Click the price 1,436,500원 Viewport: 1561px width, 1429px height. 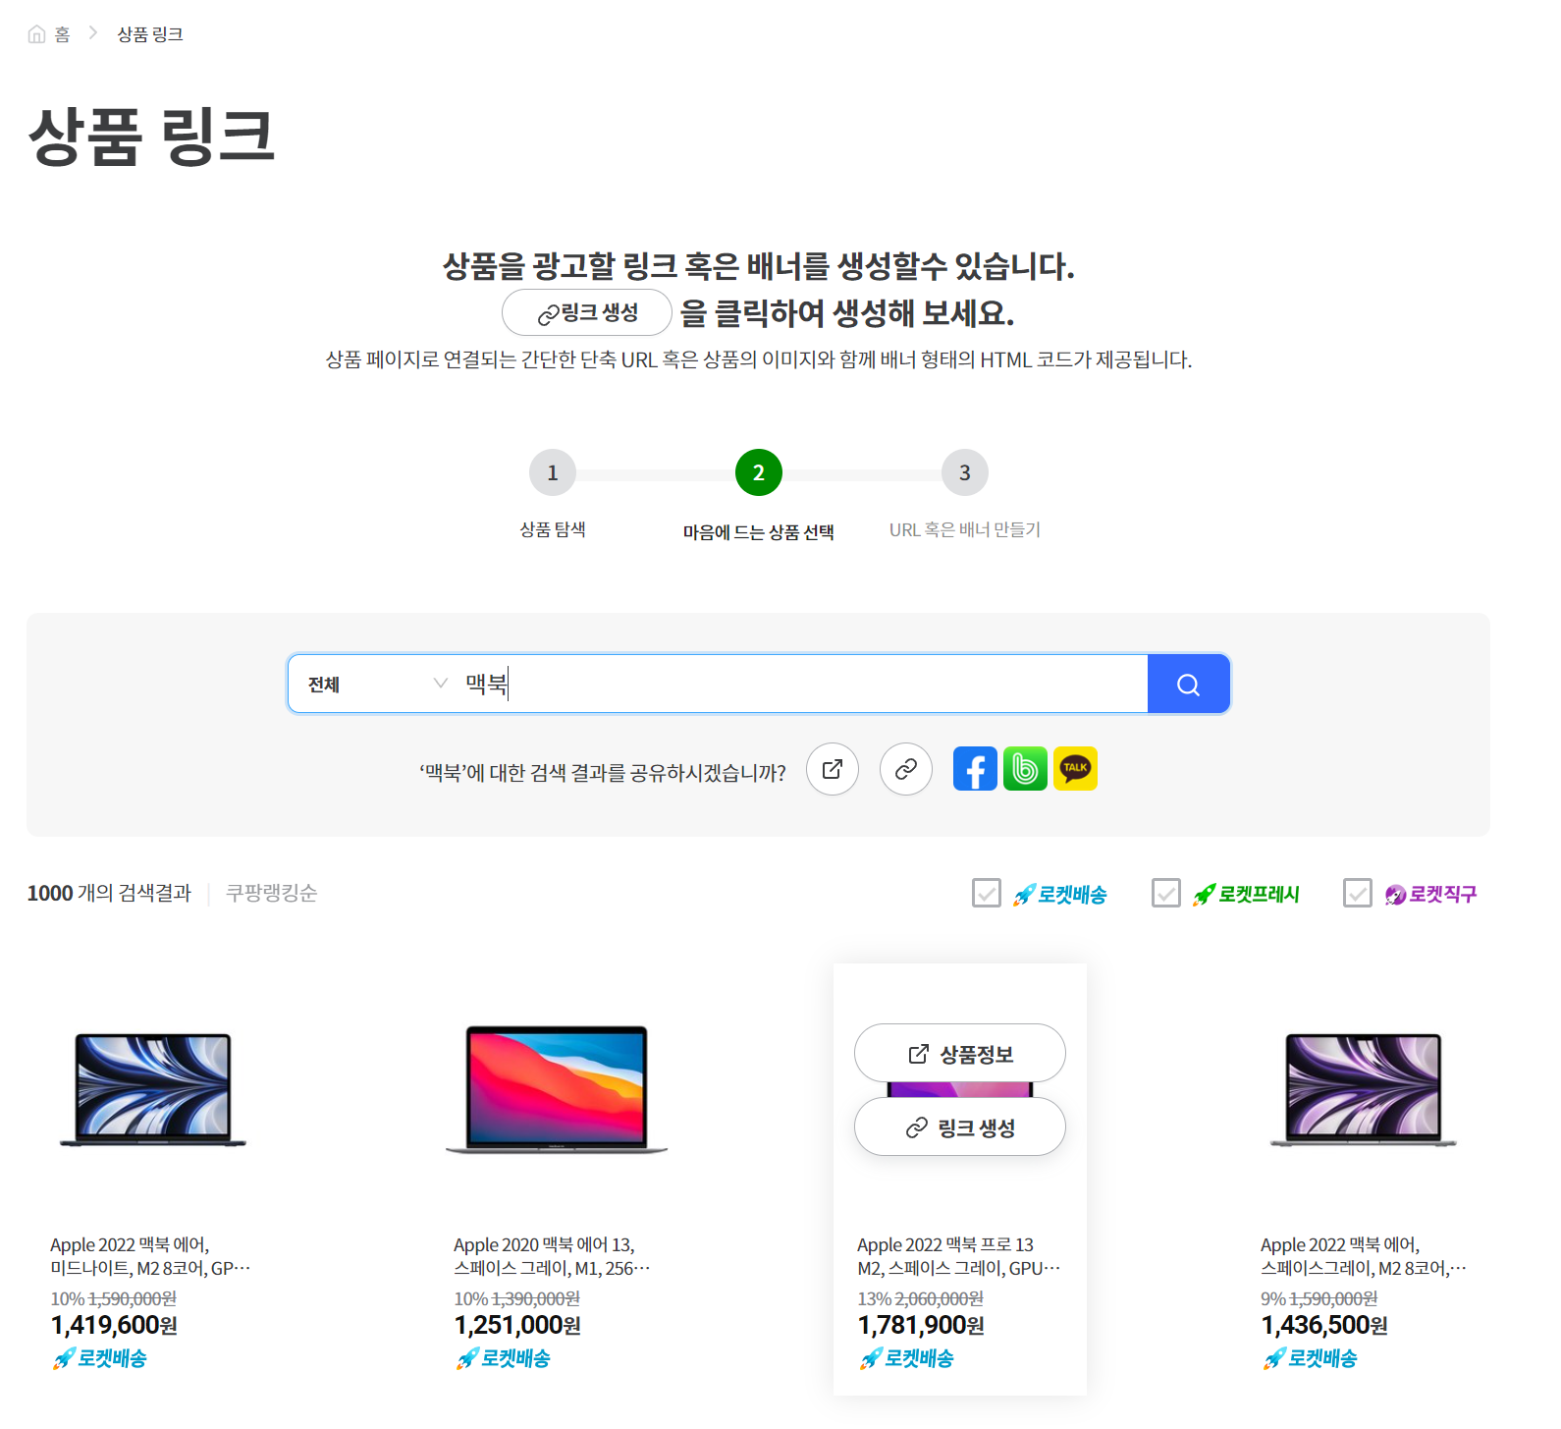coord(1324,1325)
